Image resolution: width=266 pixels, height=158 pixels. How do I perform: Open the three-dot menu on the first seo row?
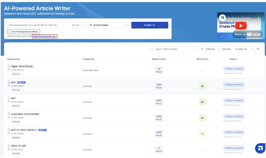pos(262,84)
